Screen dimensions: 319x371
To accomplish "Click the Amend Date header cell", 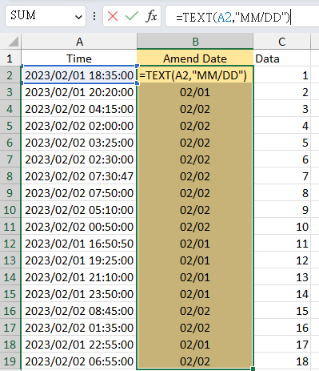I will 195,58.
